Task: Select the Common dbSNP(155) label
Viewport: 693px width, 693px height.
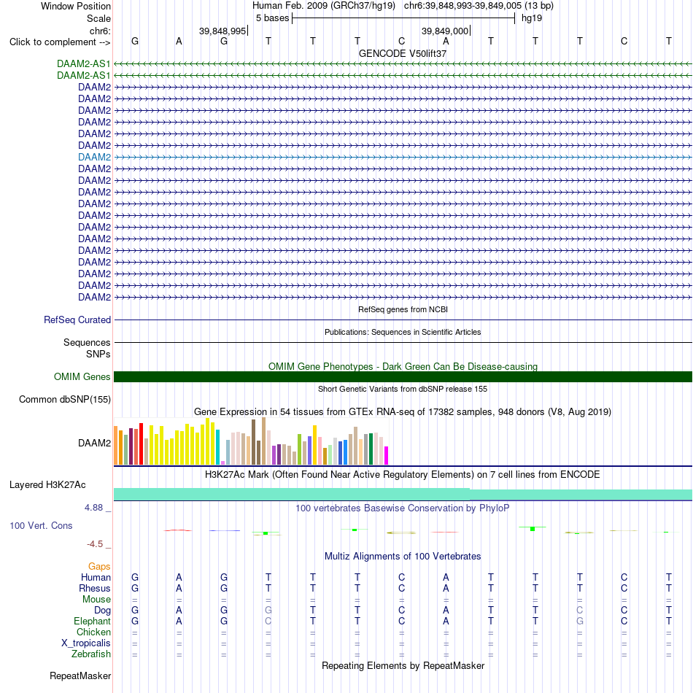Action: [64, 399]
